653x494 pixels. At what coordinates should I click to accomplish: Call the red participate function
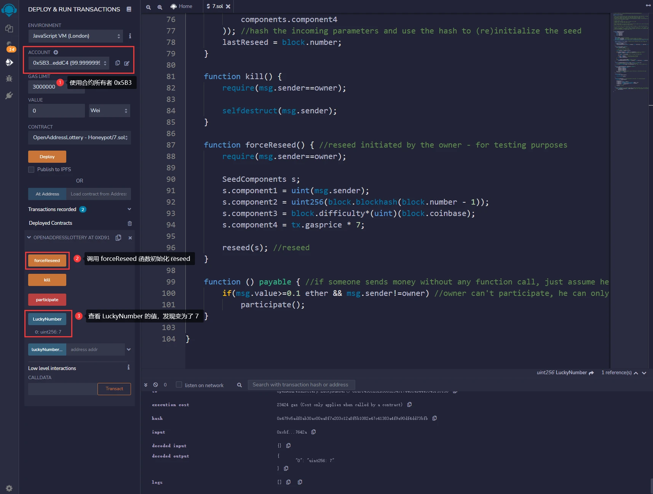(47, 300)
